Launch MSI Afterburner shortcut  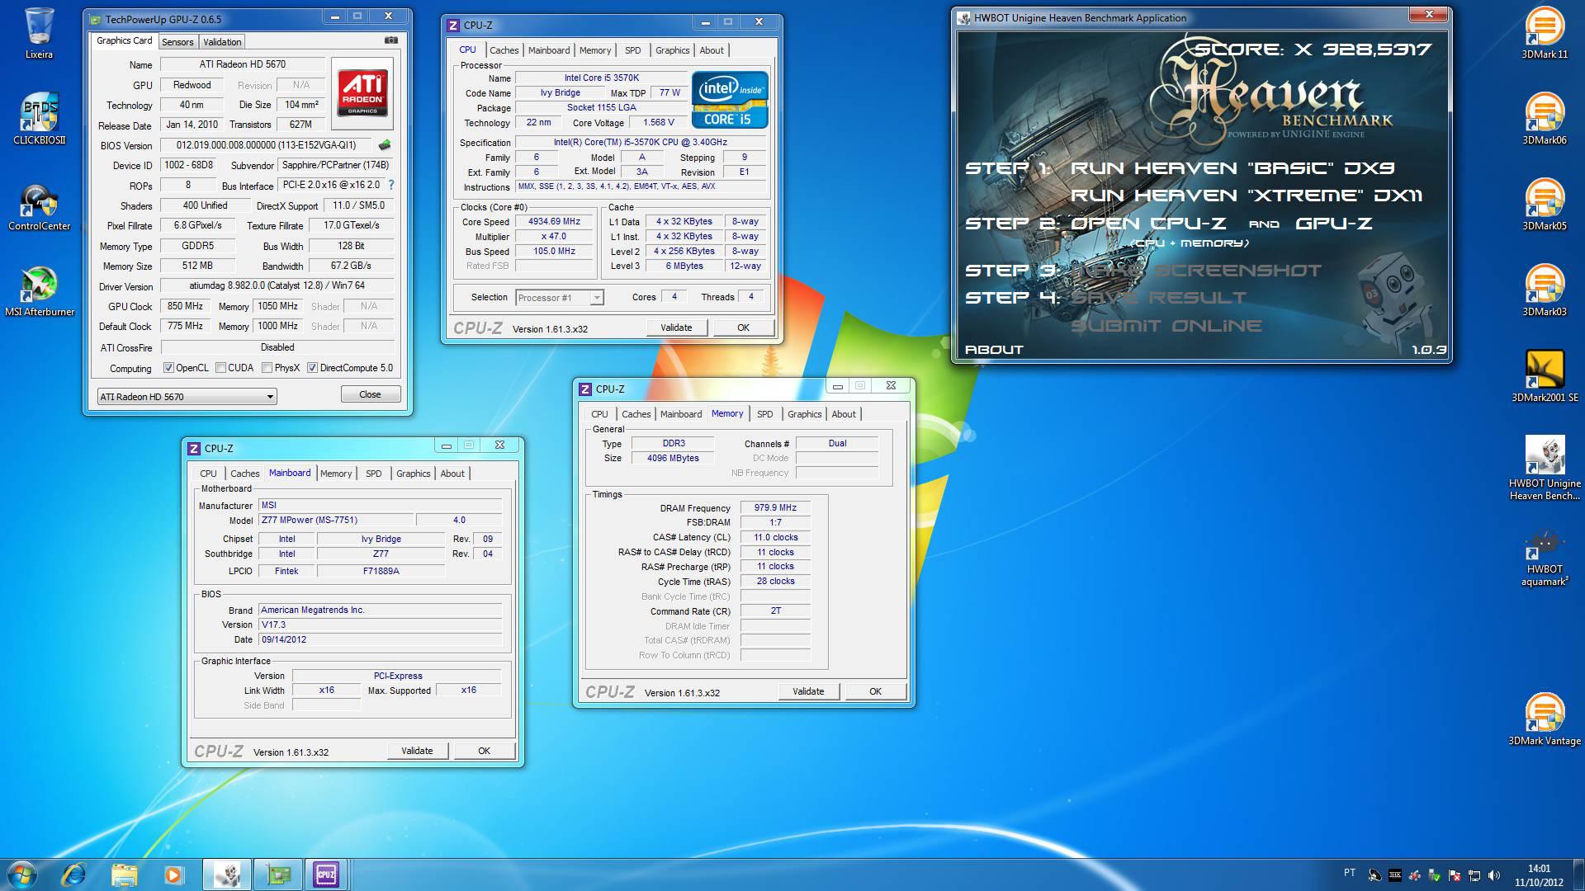click(x=39, y=291)
